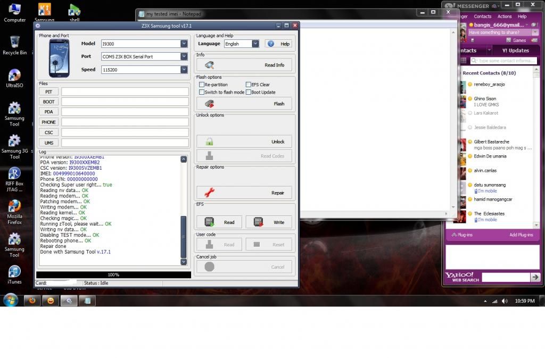
Task: Expand the Model dropdown showing I9300
Action: tap(184, 44)
